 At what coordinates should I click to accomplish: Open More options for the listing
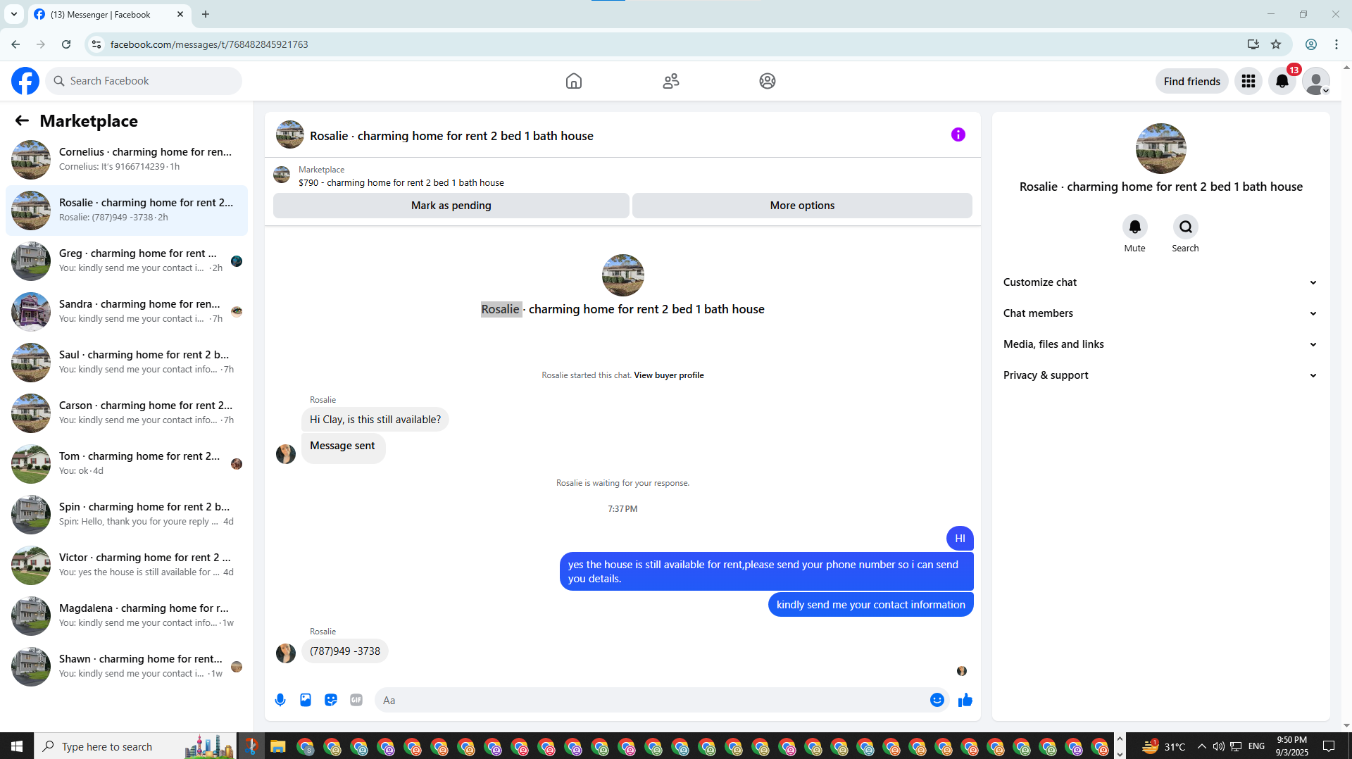802,206
